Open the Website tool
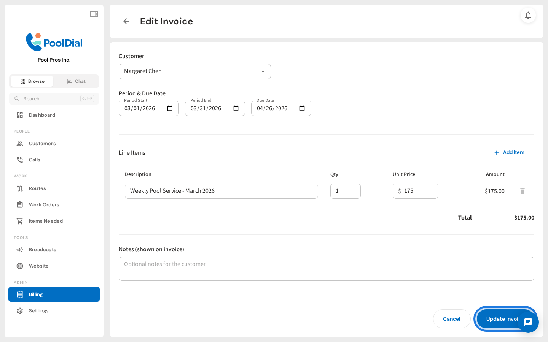548x342 pixels. point(38,266)
